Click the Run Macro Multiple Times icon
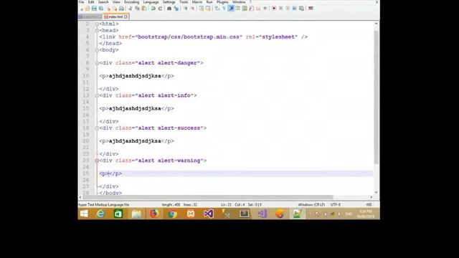Image resolution: width=459 pixels, height=258 pixels. click(x=295, y=9)
